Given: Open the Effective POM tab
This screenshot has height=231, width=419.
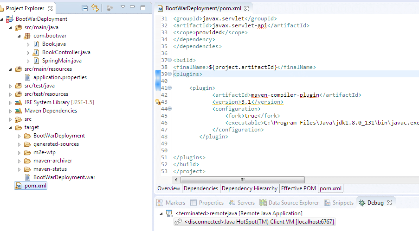Looking at the screenshot, I should click(x=298, y=188).
